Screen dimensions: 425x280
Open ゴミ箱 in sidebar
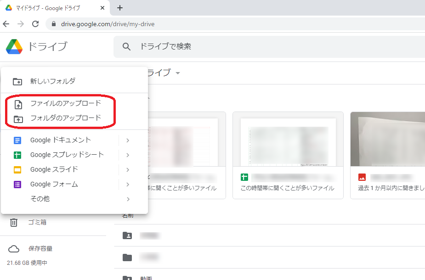point(37,222)
